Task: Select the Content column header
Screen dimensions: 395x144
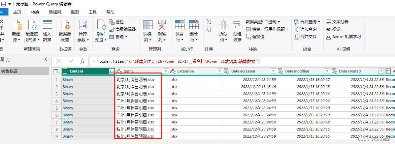Action: point(89,71)
